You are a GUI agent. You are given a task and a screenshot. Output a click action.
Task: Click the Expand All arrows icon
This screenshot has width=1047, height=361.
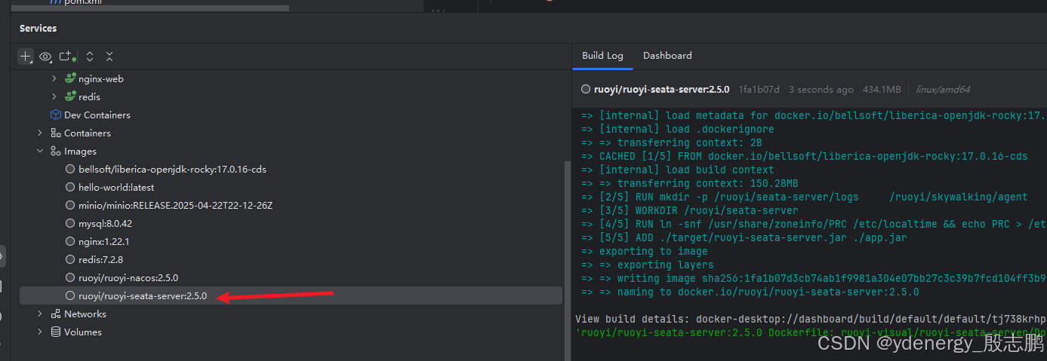click(x=90, y=57)
